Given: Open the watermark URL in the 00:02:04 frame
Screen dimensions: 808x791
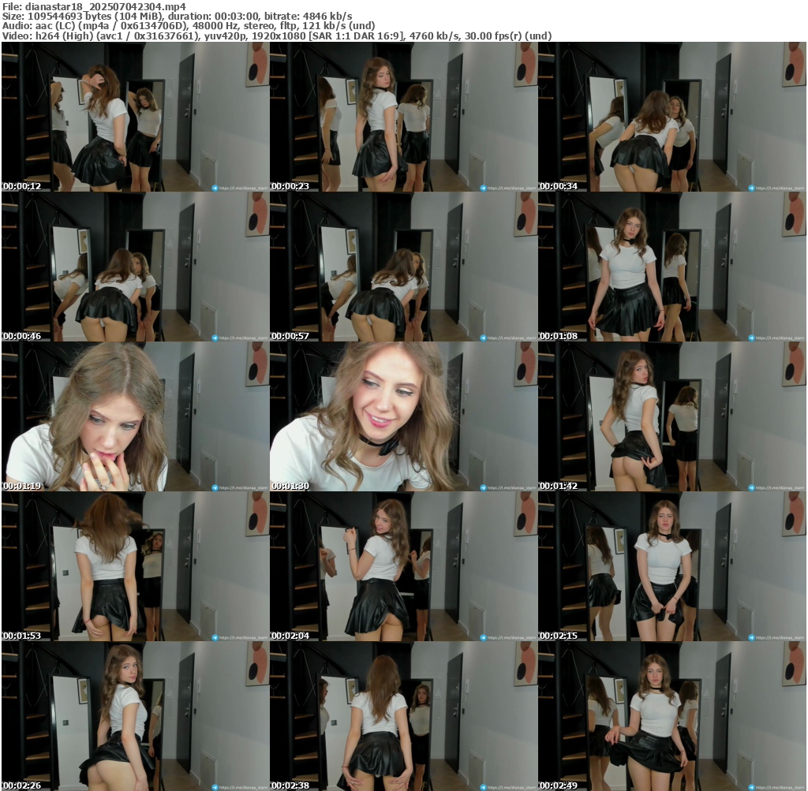Looking at the screenshot, I should point(512,637).
